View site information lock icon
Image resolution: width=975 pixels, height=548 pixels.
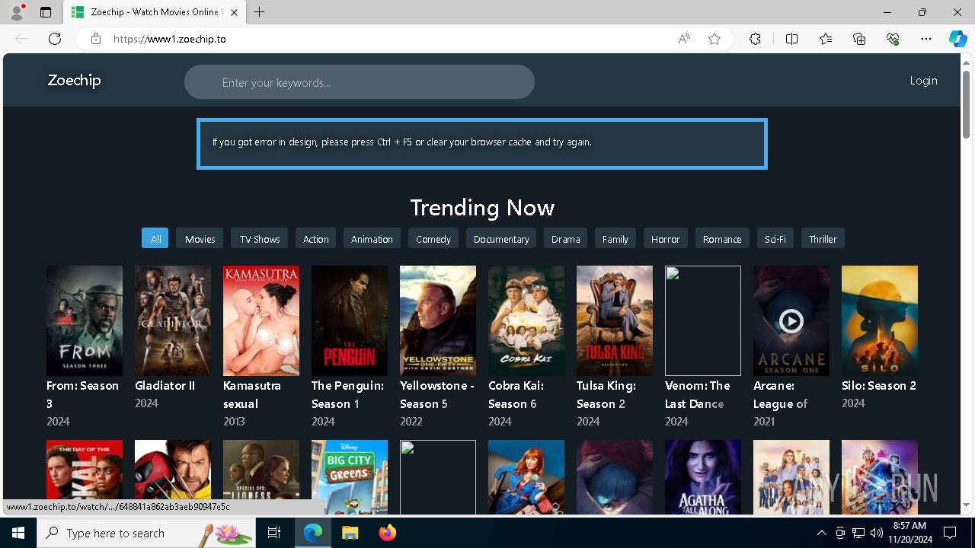pyautogui.click(x=96, y=39)
